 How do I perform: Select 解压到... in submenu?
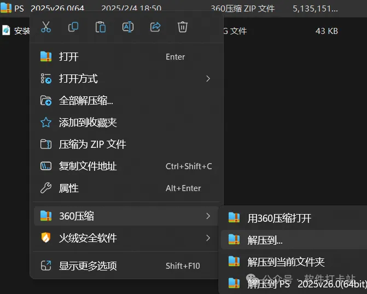[294, 240]
